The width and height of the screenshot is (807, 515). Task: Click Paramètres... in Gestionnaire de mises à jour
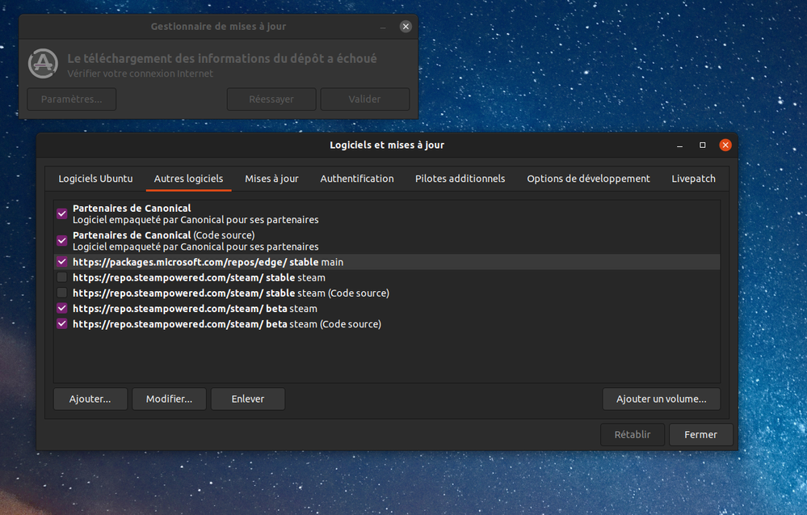tap(72, 99)
